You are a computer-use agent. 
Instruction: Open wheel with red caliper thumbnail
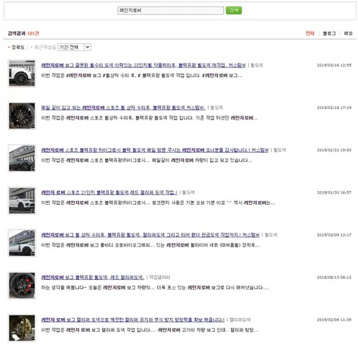pos(22,285)
